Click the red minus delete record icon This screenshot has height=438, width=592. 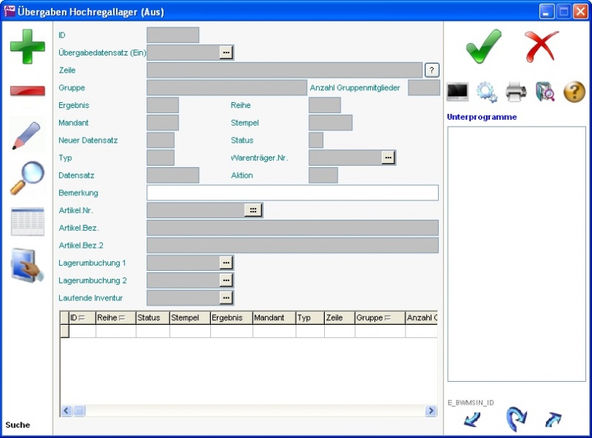click(27, 91)
